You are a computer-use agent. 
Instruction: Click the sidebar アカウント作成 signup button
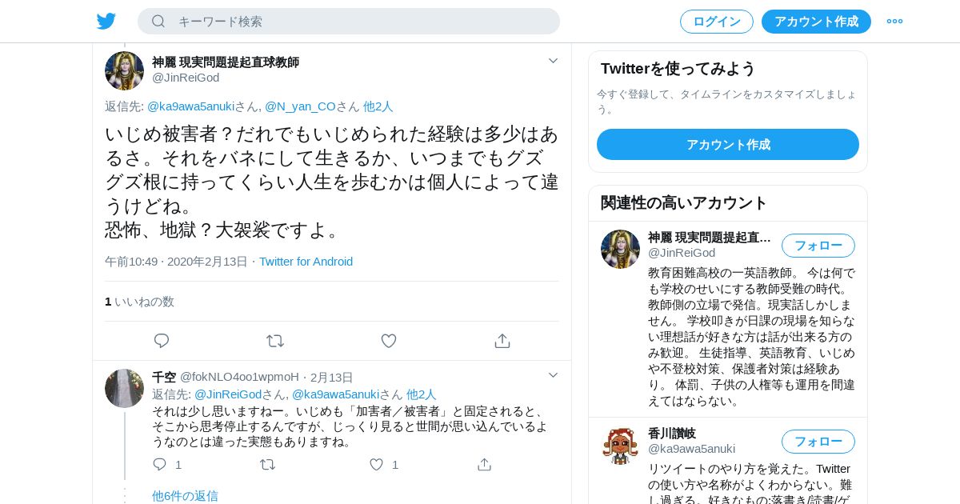[x=728, y=145]
